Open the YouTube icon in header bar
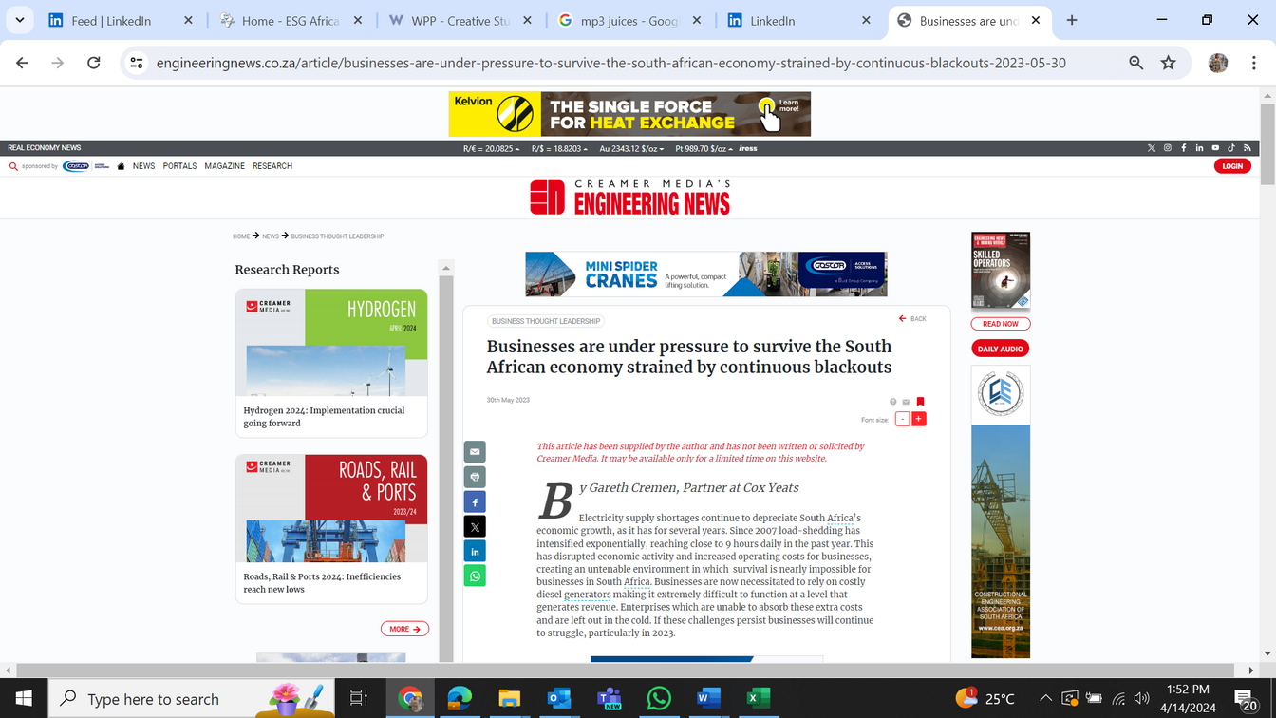This screenshot has width=1276, height=718. pyautogui.click(x=1215, y=148)
